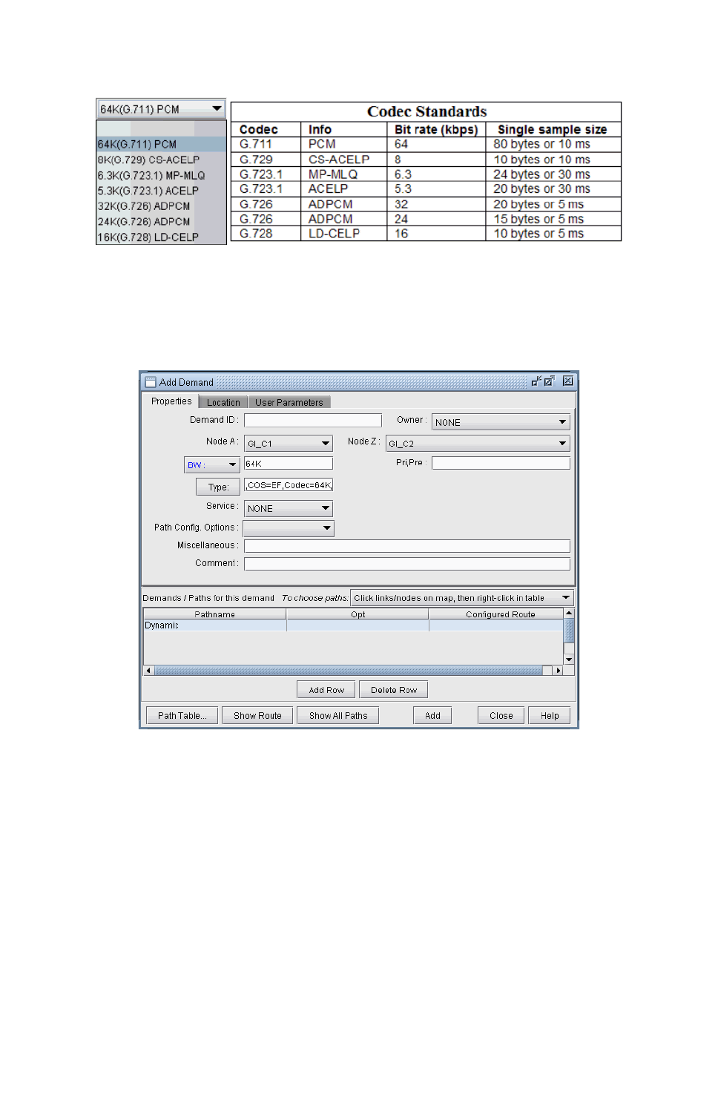Switch to the Properties tab
The image size is (718, 1101).
171,401
